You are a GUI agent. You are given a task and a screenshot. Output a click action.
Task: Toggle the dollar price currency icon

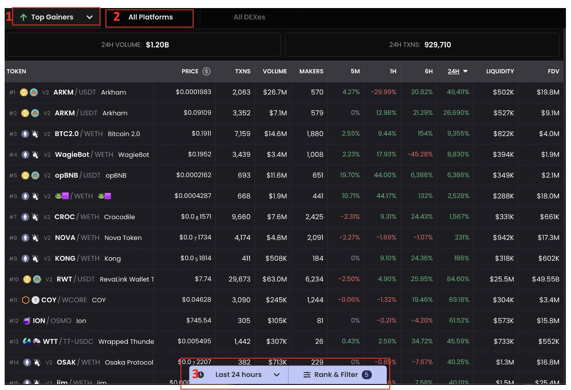206,71
